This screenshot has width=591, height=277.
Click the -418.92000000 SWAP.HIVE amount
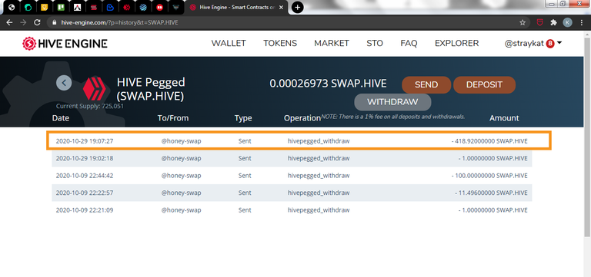pos(489,141)
